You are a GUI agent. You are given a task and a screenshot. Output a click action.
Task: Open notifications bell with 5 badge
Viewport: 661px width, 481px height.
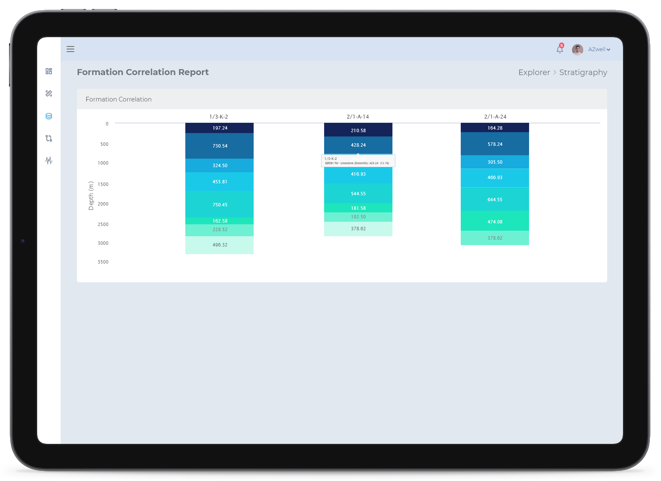click(559, 49)
